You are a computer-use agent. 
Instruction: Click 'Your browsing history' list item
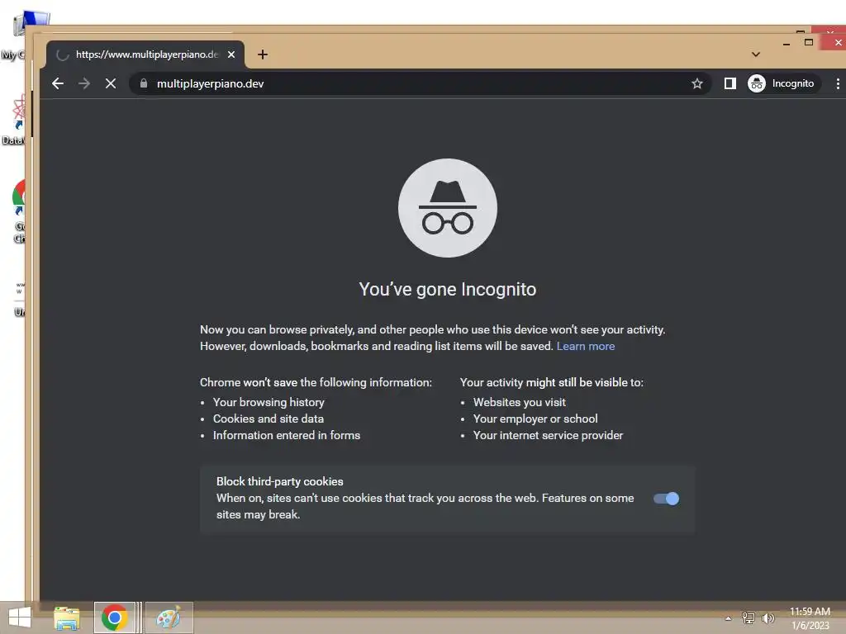tap(269, 402)
